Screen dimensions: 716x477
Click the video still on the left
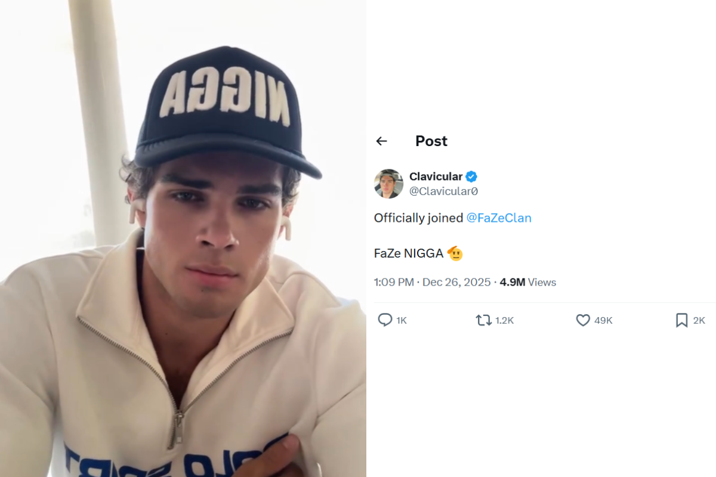(x=183, y=238)
